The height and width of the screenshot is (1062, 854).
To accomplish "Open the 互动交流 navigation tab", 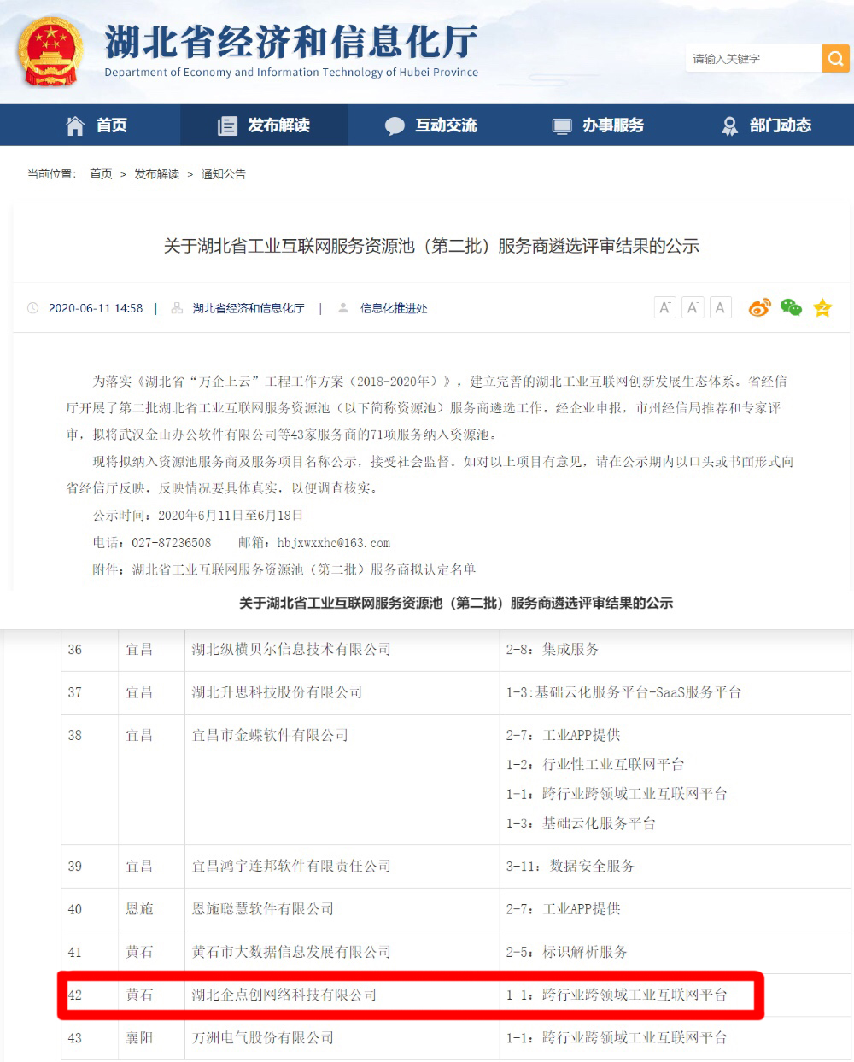I will tap(431, 125).
